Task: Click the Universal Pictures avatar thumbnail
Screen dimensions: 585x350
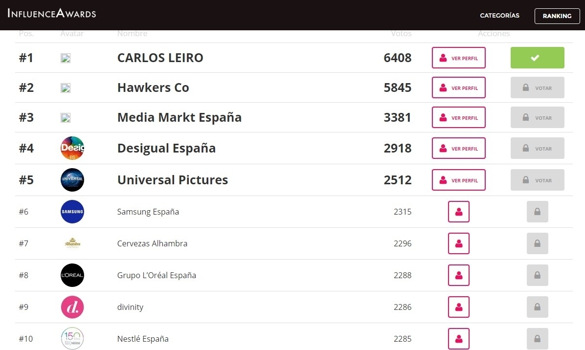Action: tap(72, 180)
